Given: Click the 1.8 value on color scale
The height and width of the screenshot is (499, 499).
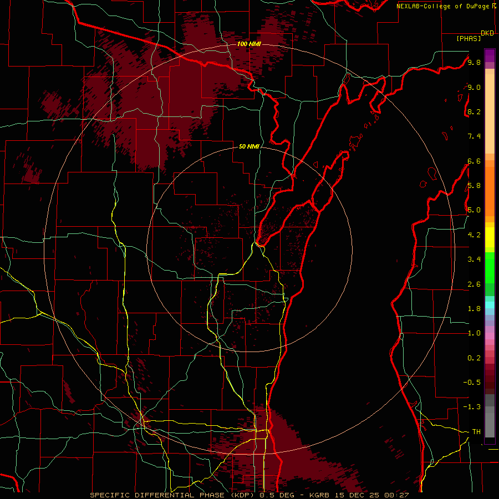Looking at the screenshot, I should (x=474, y=309).
